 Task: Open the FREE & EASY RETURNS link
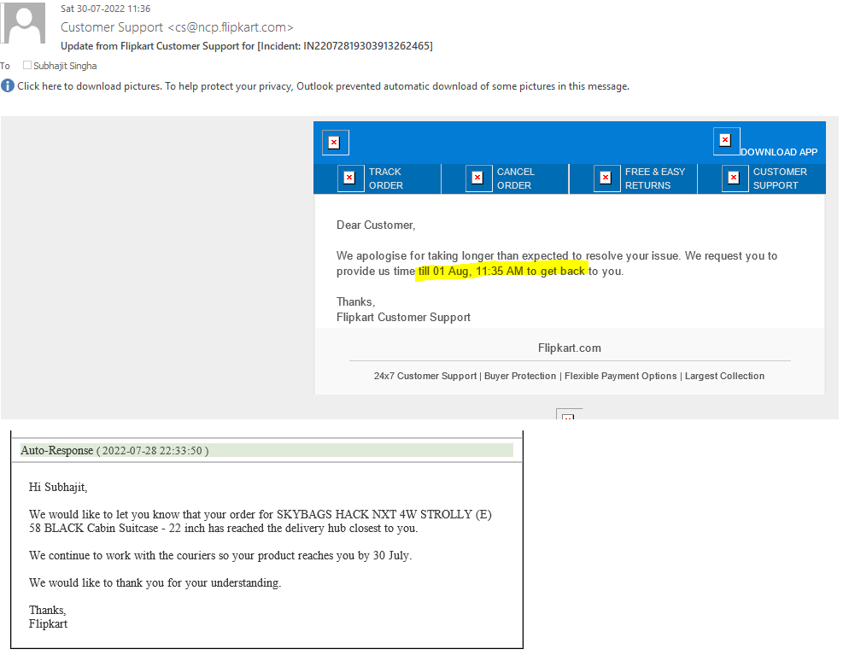click(654, 178)
